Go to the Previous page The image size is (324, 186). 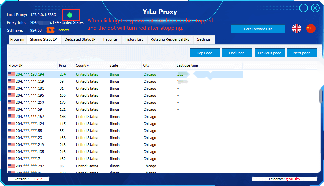(269, 53)
